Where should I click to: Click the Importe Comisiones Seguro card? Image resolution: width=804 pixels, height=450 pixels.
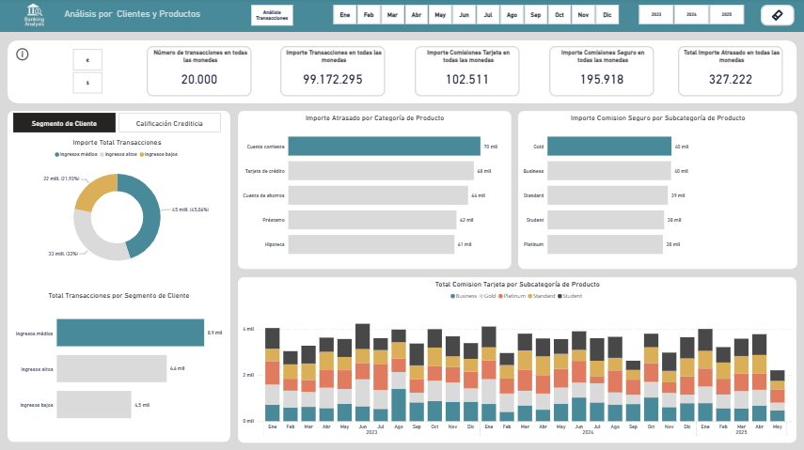coord(602,70)
